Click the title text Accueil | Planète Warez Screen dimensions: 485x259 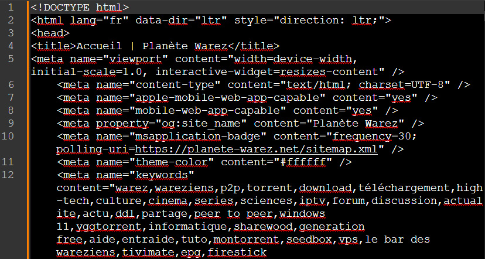[152, 46]
